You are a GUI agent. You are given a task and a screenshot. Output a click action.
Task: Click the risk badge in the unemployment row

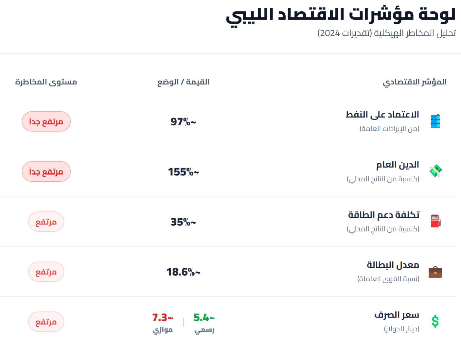tap(46, 272)
